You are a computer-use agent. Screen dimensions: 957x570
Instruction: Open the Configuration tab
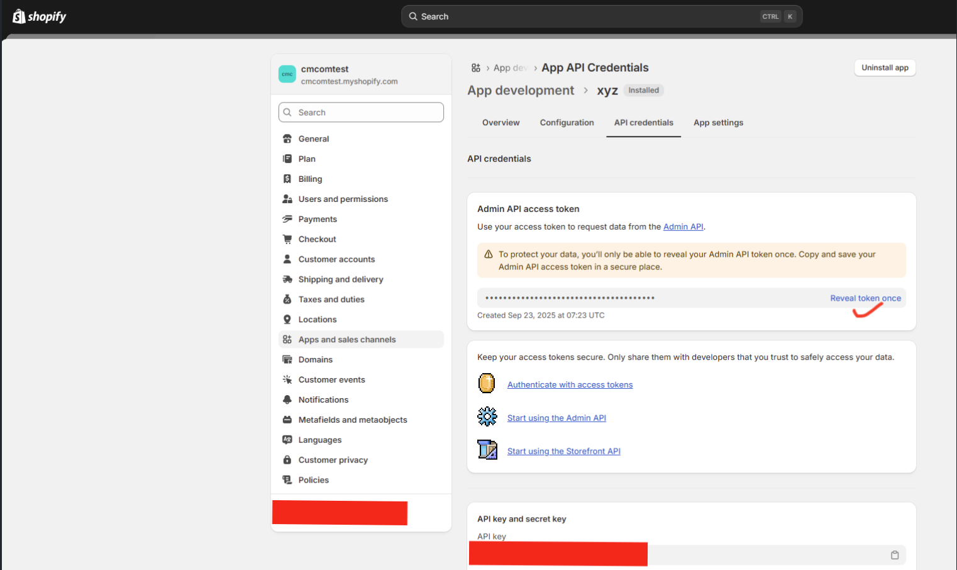(567, 123)
